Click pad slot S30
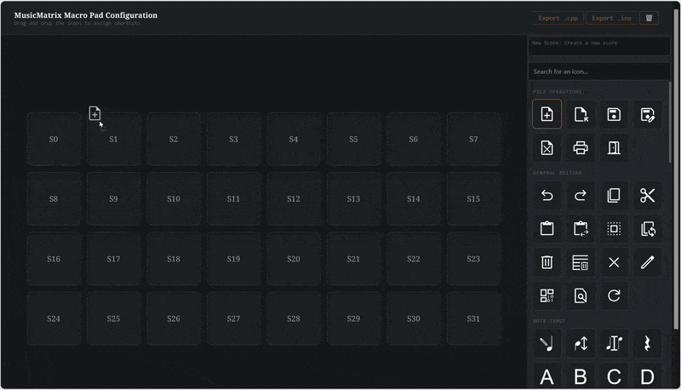 click(414, 318)
